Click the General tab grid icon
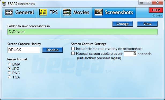Viewport: 165px width, 100px height. point(9,12)
